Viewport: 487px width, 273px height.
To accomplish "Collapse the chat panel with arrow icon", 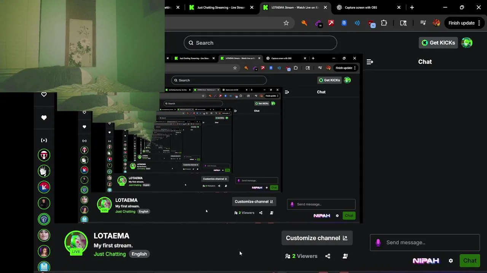I will (370, 62).
